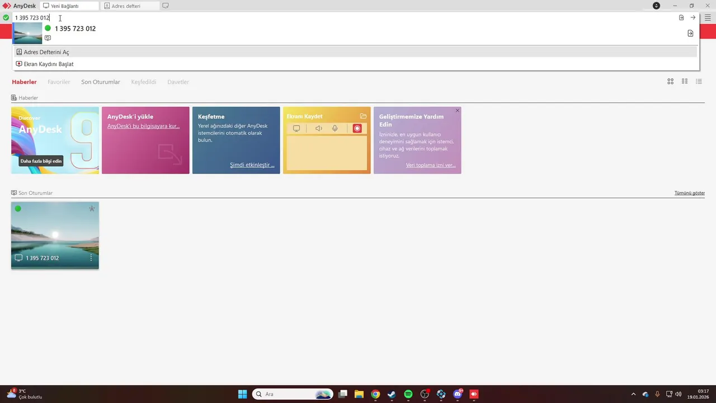The height and width of the screenshot is (403, 716).
Task: Open Task View from taskbar
Action: pyautogui.click(x=343, y=394)
